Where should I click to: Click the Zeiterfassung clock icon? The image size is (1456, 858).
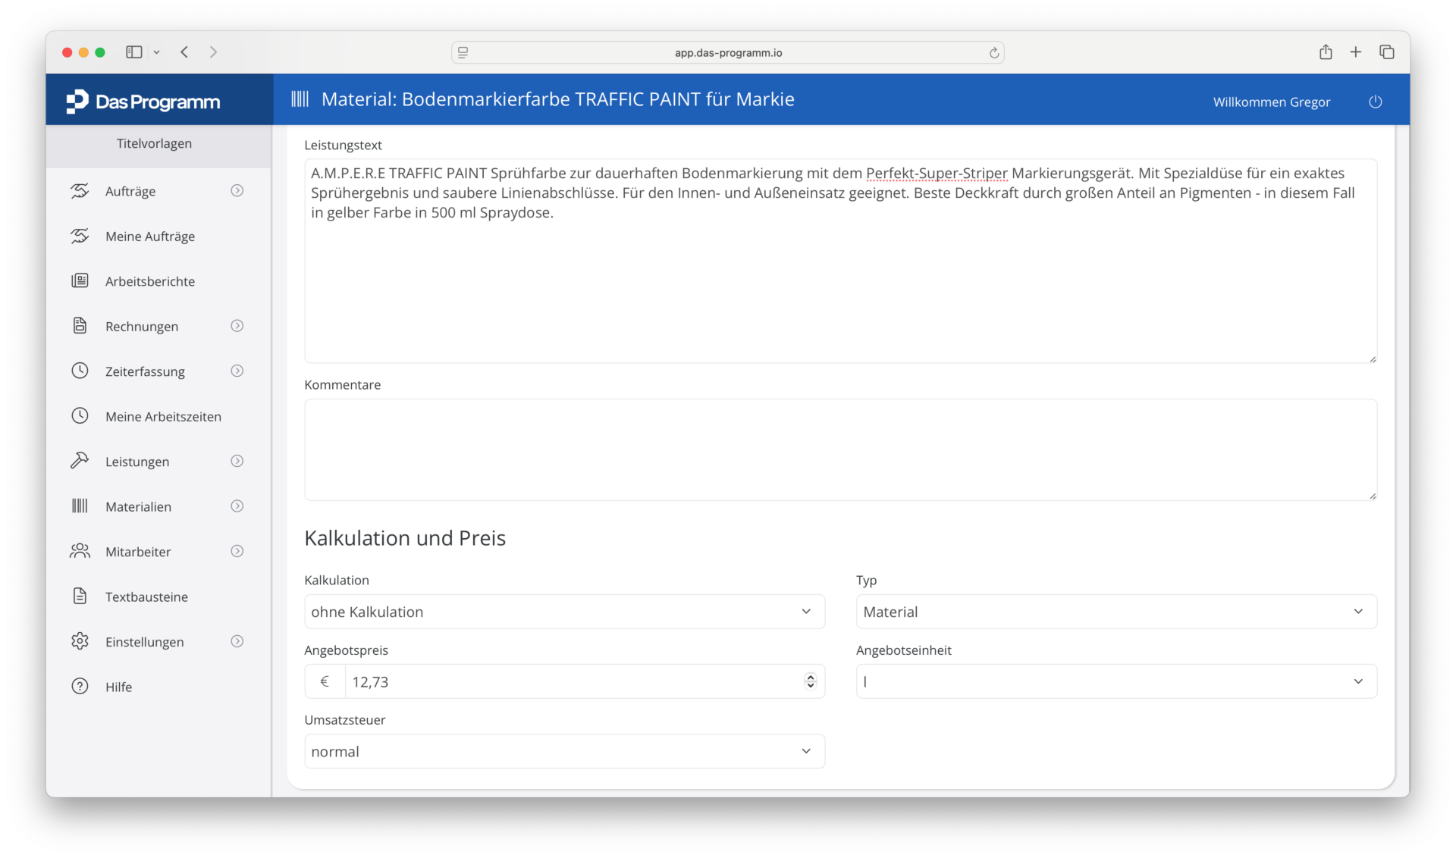point(80,371)
